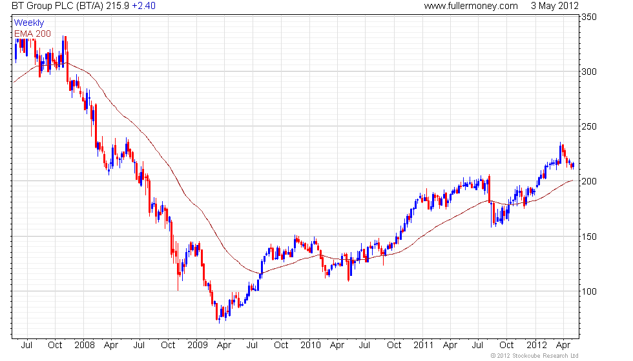633x361 pixels.
Task: Click the 2012 year label on time axis
Action: tap(537, 346)
